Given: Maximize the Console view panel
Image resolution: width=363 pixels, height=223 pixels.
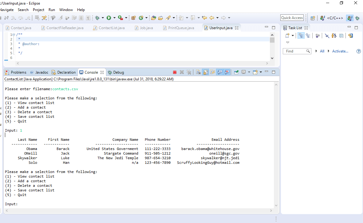Looking at the screenshot, I should 274,72.
